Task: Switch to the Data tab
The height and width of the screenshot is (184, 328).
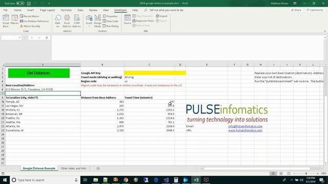Action: (80, 10)
